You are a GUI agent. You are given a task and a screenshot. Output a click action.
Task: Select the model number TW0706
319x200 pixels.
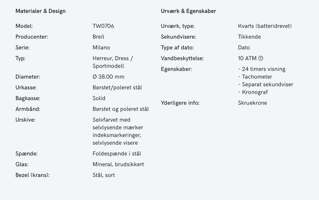click(x=103, y=26)
